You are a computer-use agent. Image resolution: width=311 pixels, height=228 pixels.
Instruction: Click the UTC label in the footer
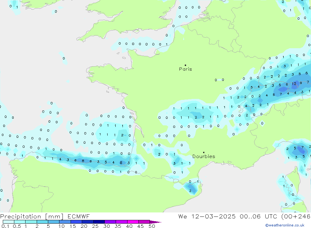271,216
